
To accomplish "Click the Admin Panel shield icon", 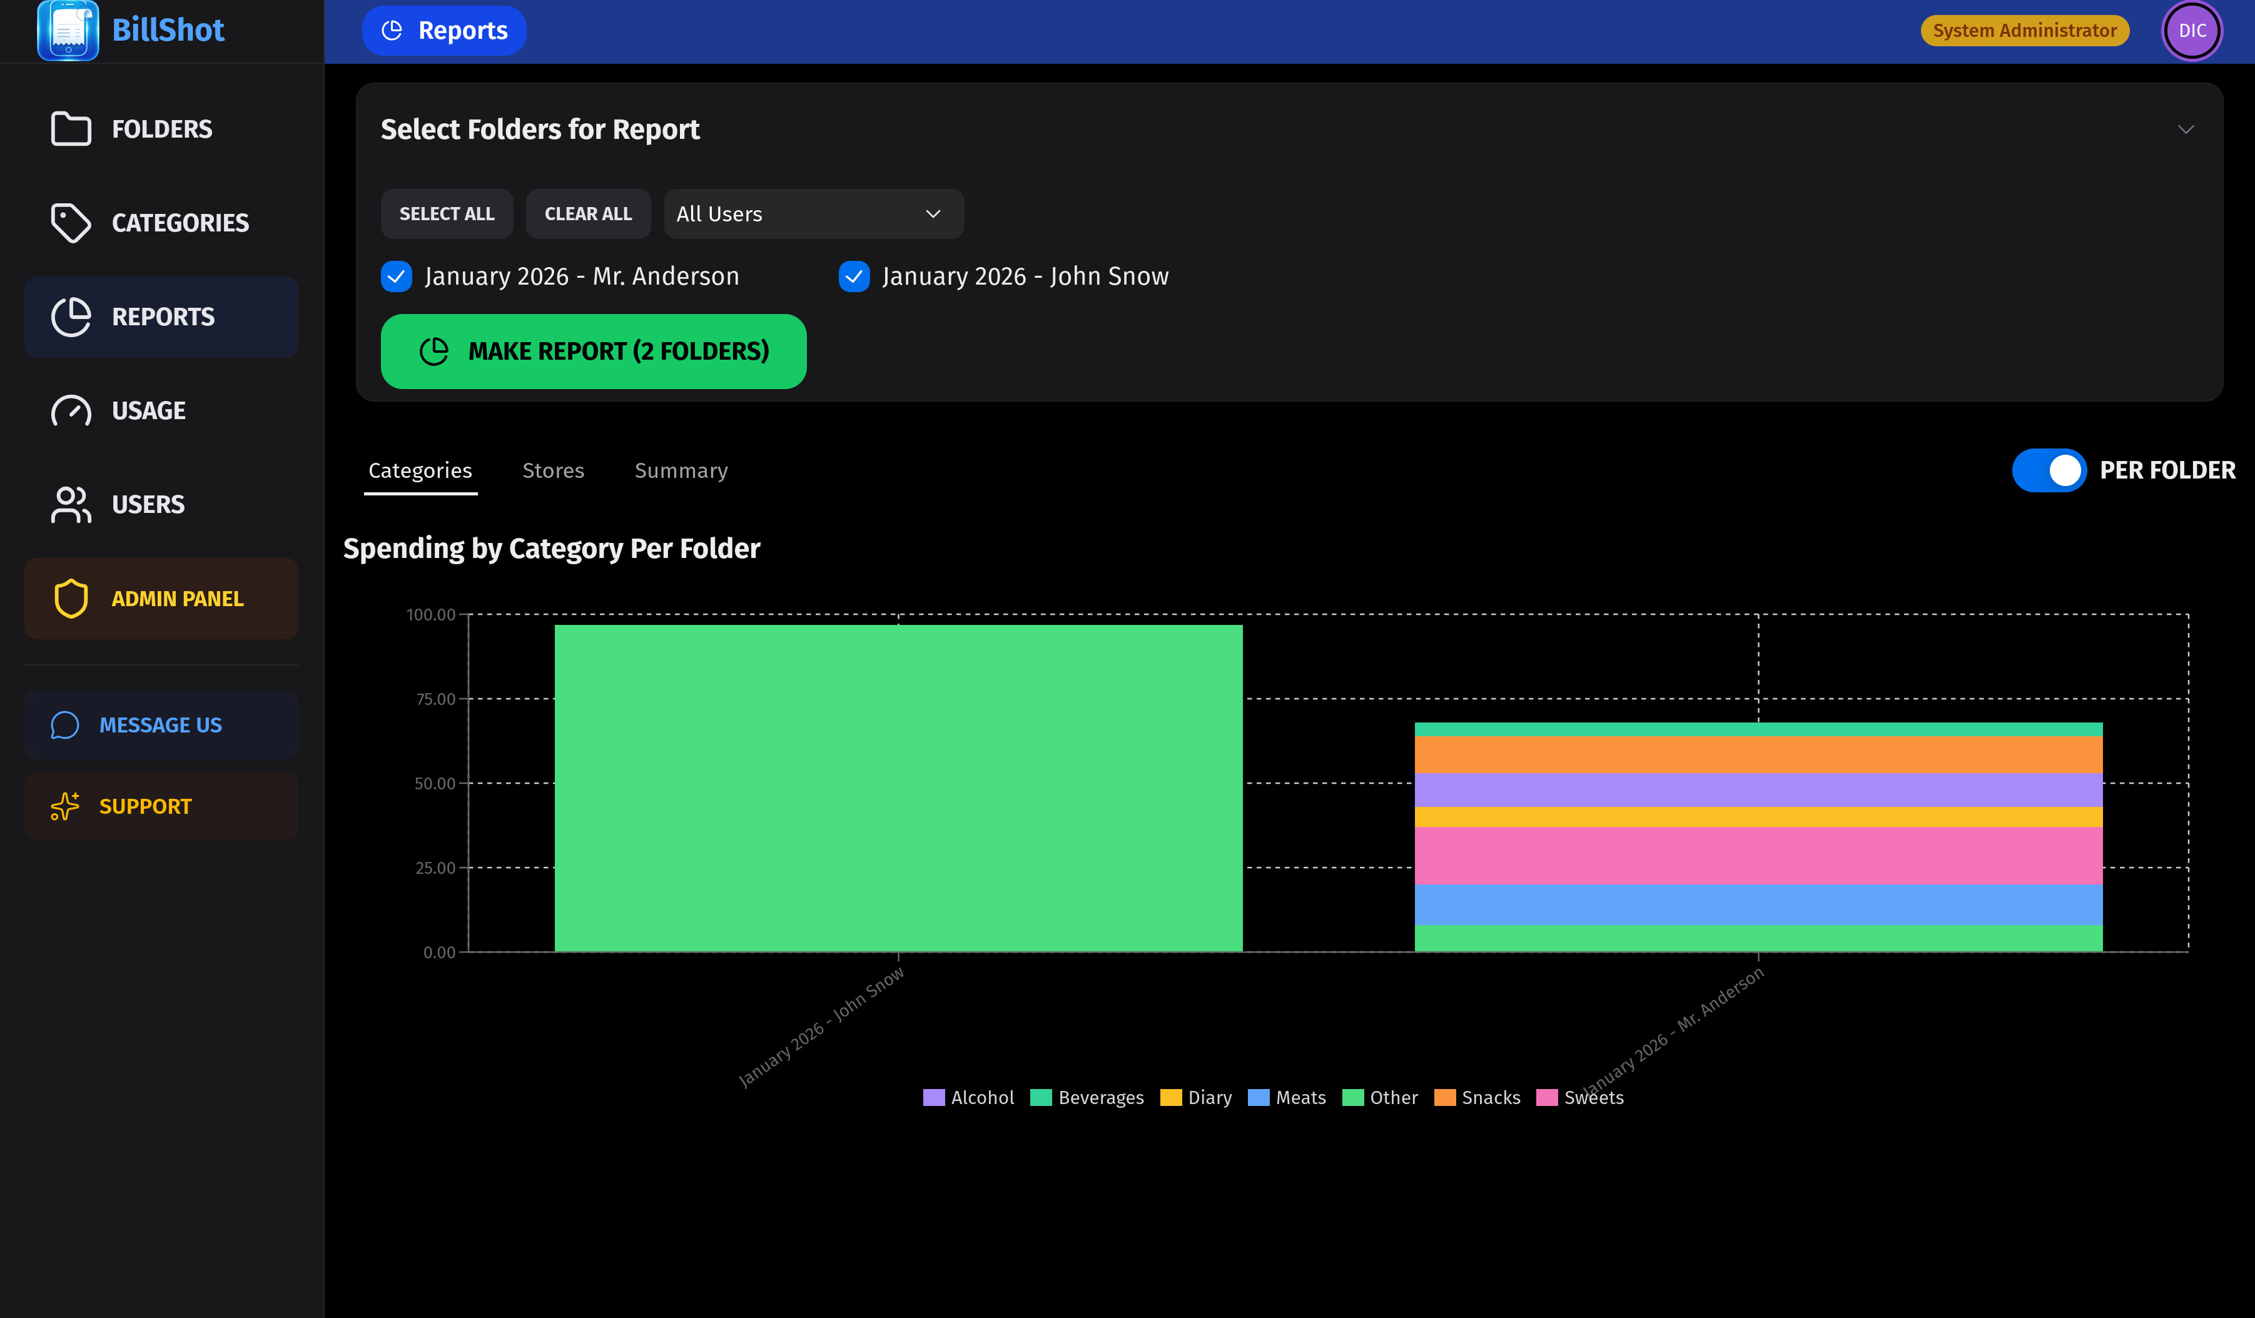I will [71, 599].
